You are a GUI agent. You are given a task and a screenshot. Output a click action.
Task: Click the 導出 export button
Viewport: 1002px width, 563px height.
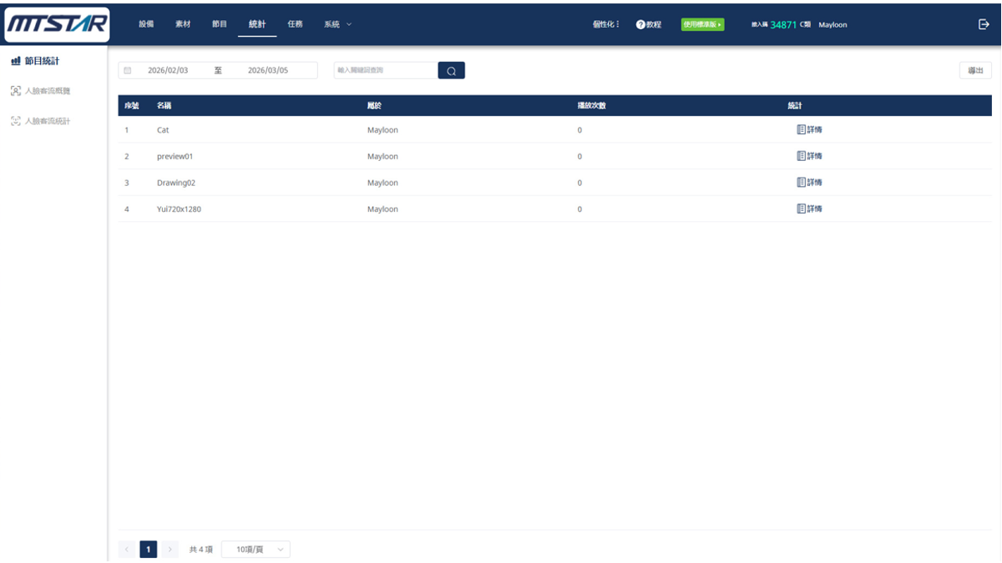pyautogui.click(x=974, y=71)
